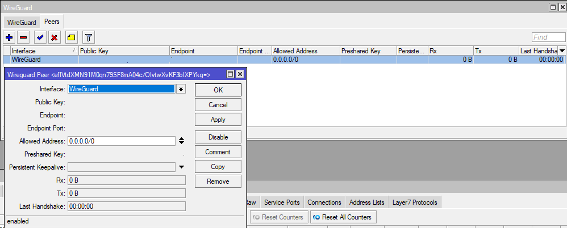
Task: Apply changes in peer dialog
Action: (x=218, y=120)
